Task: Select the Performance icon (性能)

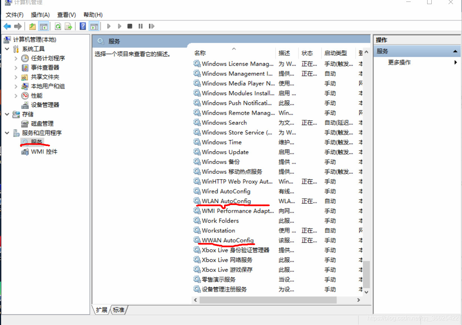Action: point(25,96)
